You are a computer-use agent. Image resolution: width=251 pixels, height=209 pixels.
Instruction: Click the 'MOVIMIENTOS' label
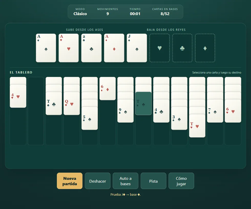tap(108, 9)
